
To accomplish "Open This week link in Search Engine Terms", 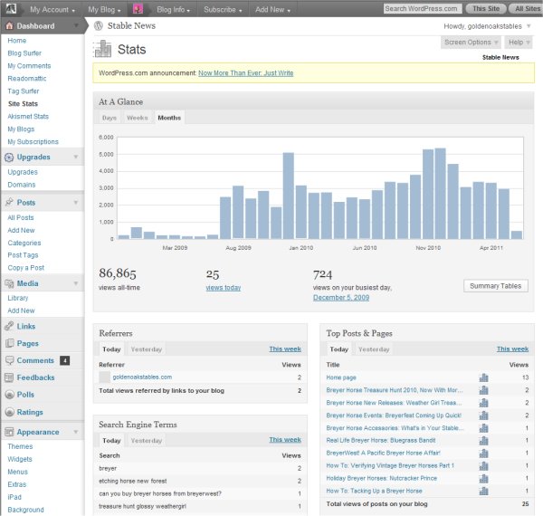I will click(x=285, y=440).
